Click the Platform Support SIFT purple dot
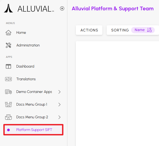The height and width of the screenshot is (146, 159). [8, 130]
